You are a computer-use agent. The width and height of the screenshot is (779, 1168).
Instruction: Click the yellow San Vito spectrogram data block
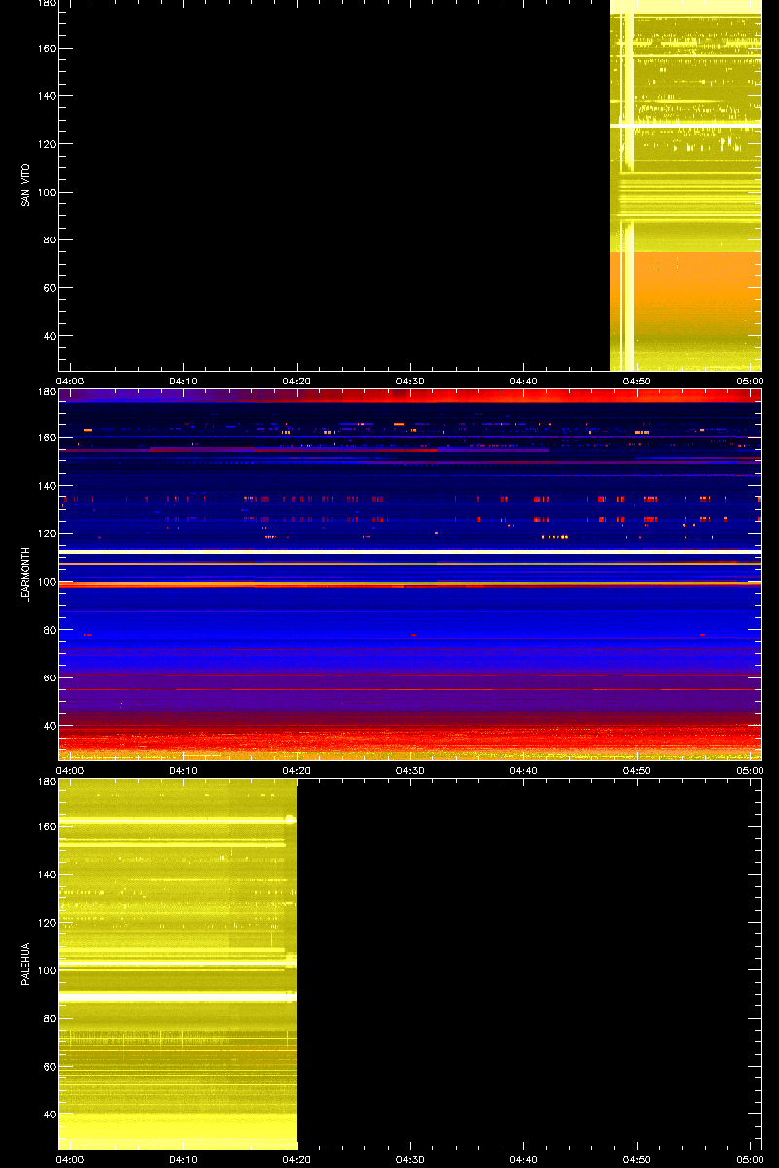click(686, 185)
